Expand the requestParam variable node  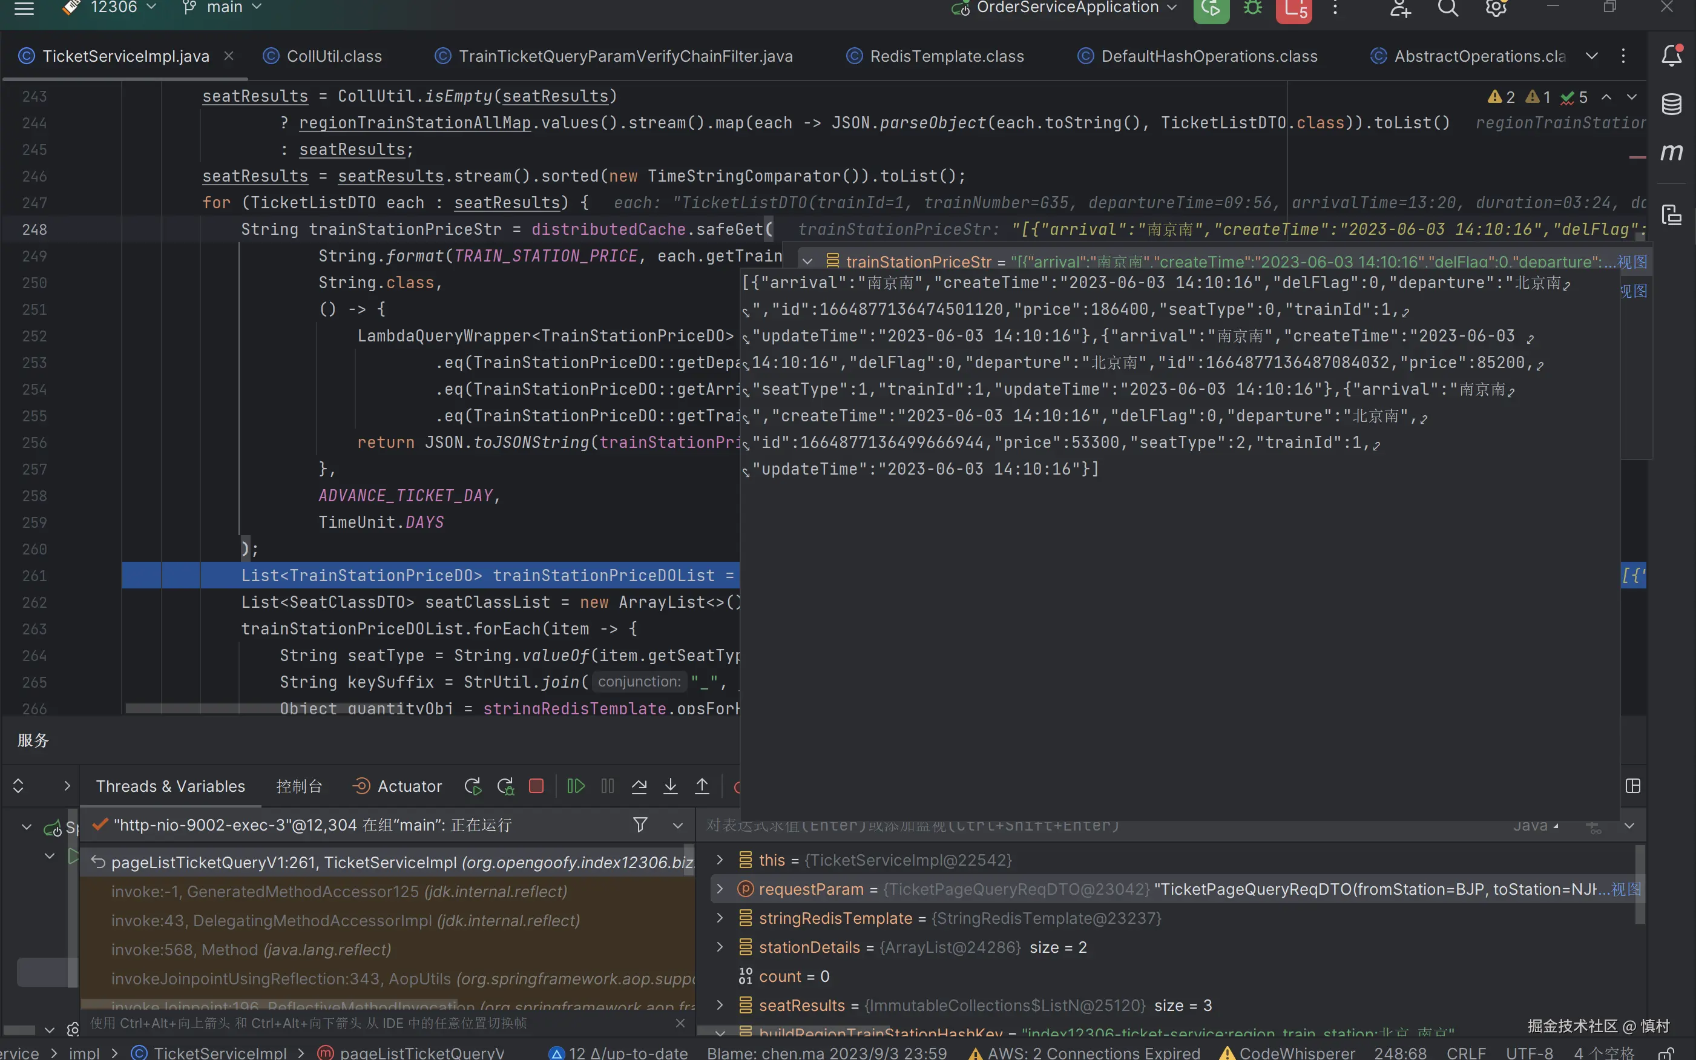click(x=719, y=889)
